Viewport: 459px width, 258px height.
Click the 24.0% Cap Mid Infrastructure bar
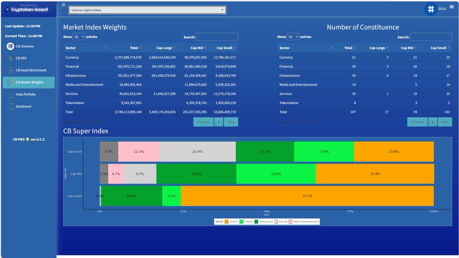point(197,174)
